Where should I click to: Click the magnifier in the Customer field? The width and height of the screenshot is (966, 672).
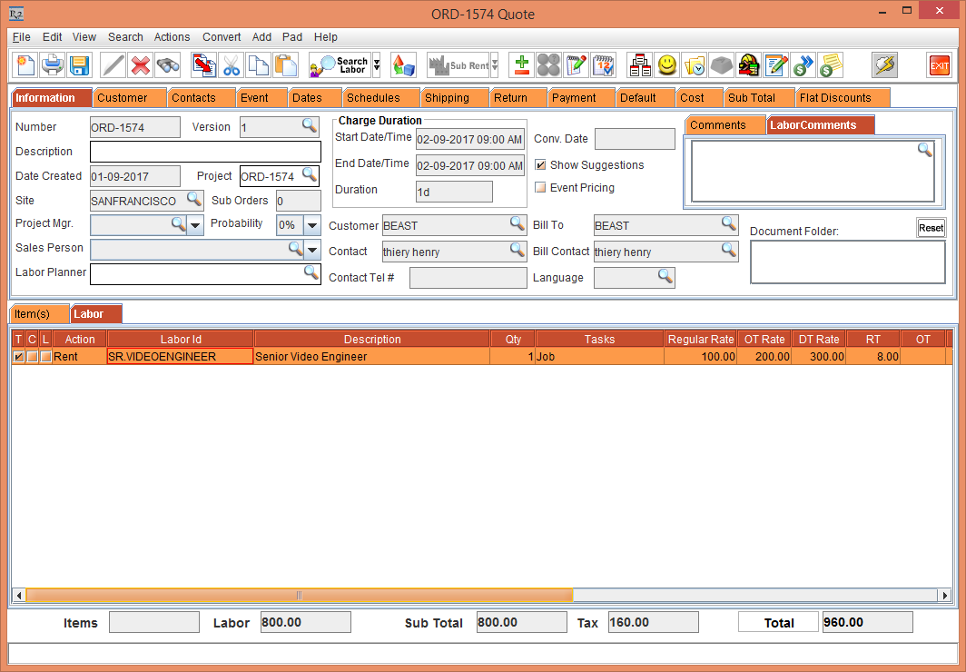517,224
